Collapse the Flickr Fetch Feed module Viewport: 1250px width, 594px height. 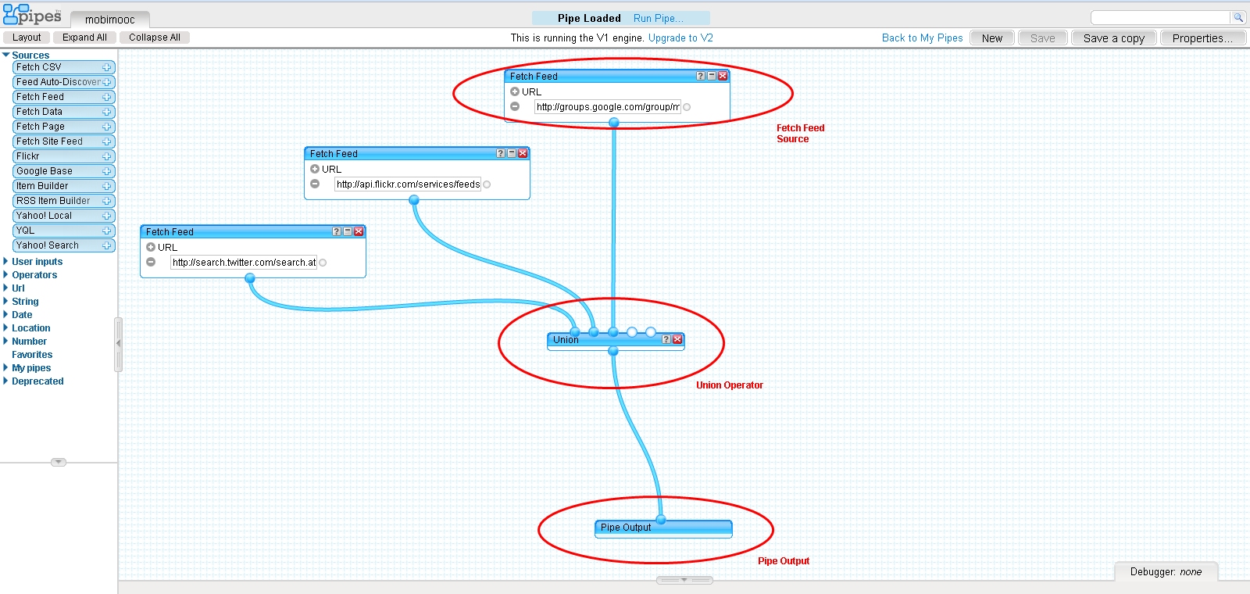tap(512, 153)
